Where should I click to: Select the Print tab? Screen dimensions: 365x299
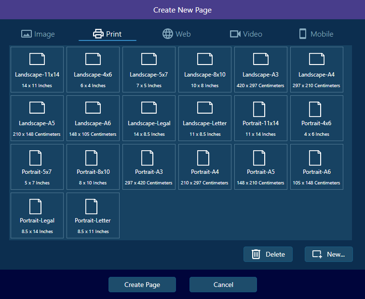[108, 34]
